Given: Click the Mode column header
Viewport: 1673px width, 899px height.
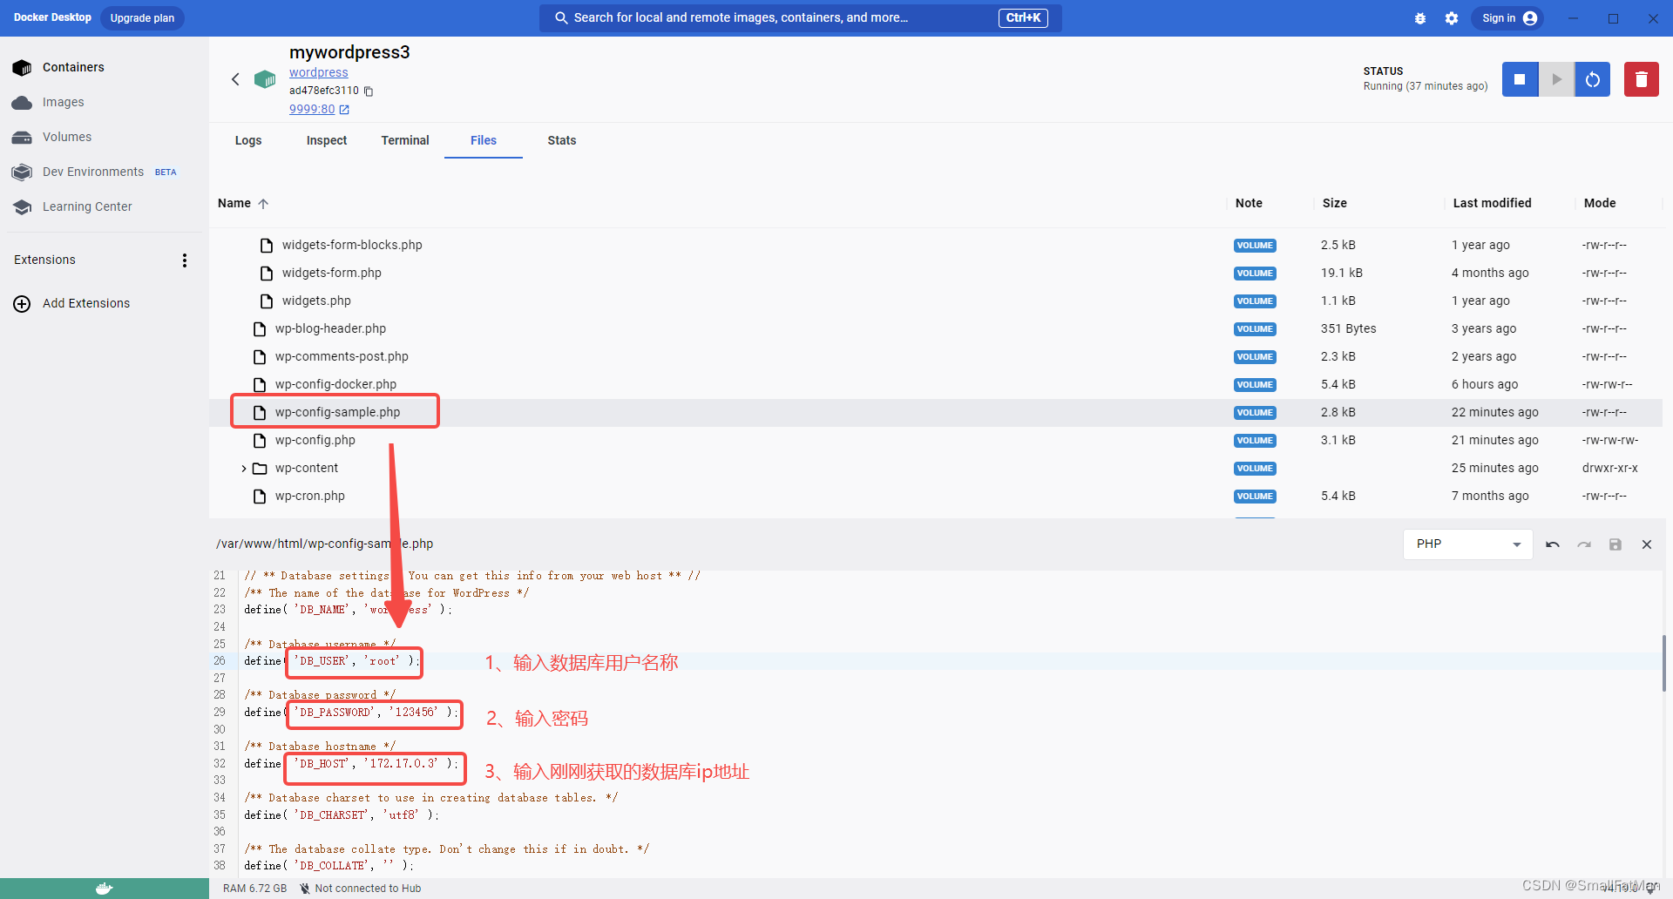Looking at the screenshot, I should click(1600, 203).
